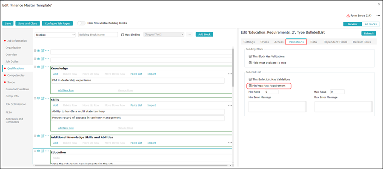Image resolution: width=383 pixels, height=169 pixels.
Task: Open teal more-options dots left of Education
Action: (x=47, y=151)
